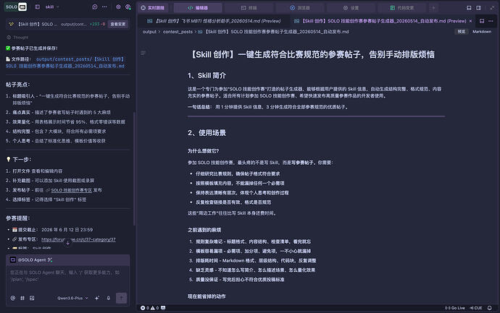Open the output/contest_posts file path link

(x=65, y=63)
